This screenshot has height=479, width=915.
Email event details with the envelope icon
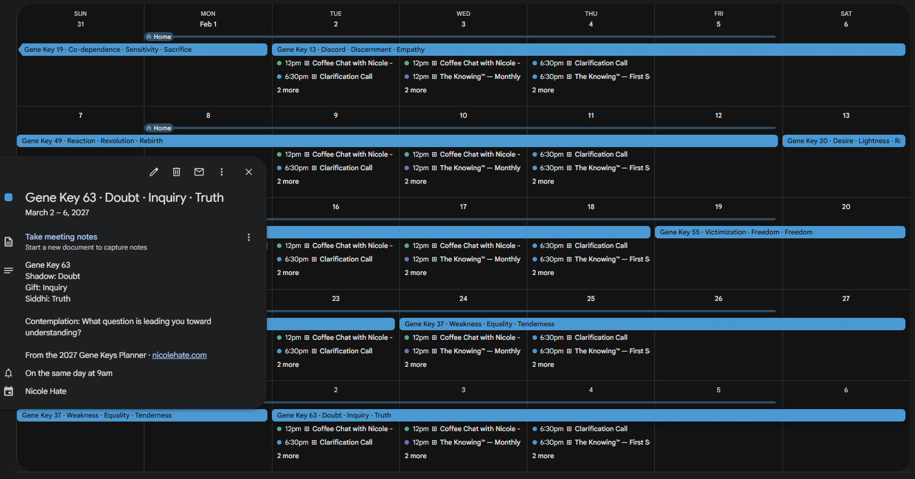click(199, 172)
